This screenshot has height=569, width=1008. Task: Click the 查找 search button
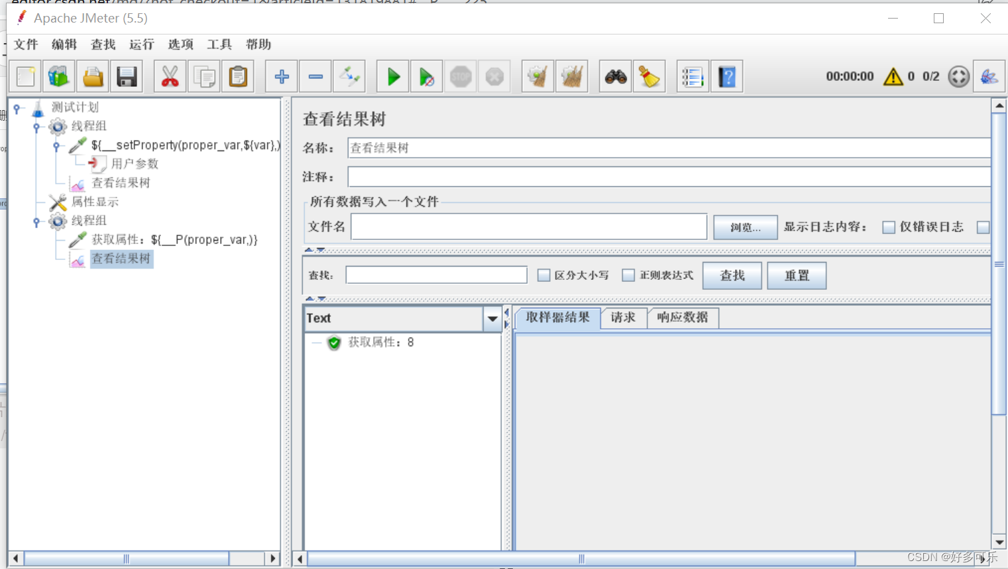[732, 276]
